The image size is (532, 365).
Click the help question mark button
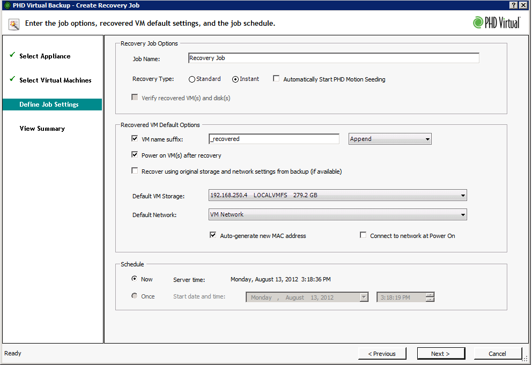coord(514,5)
